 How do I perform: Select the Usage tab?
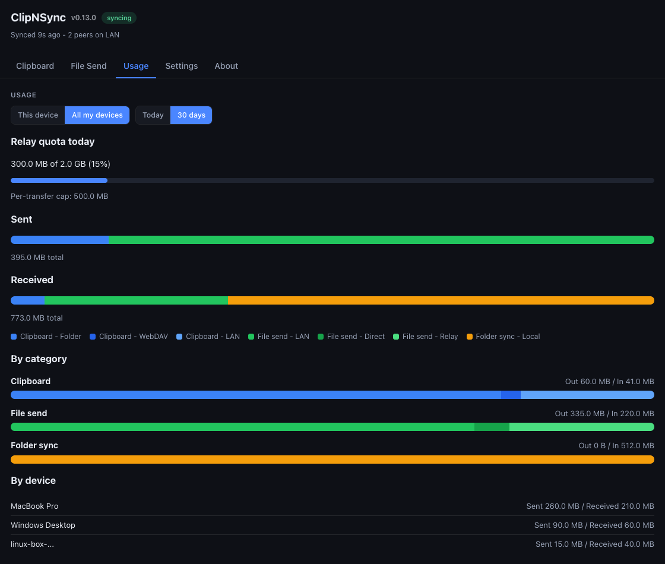tap(136, 66)
